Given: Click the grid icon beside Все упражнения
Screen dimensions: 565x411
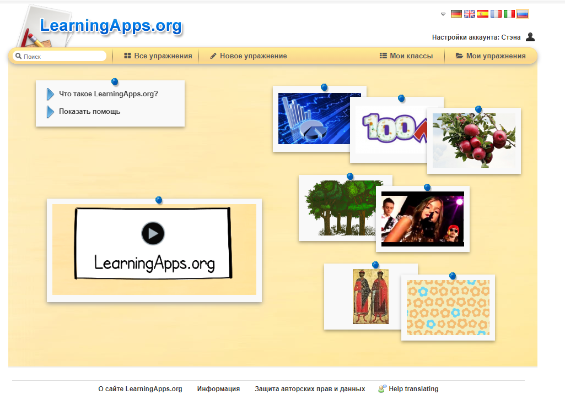Looking at the screenshot, I should click(127, 56).
